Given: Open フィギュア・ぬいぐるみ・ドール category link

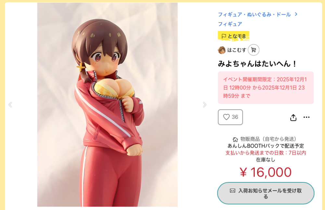Looking at the screenshot, I should 254,15.
